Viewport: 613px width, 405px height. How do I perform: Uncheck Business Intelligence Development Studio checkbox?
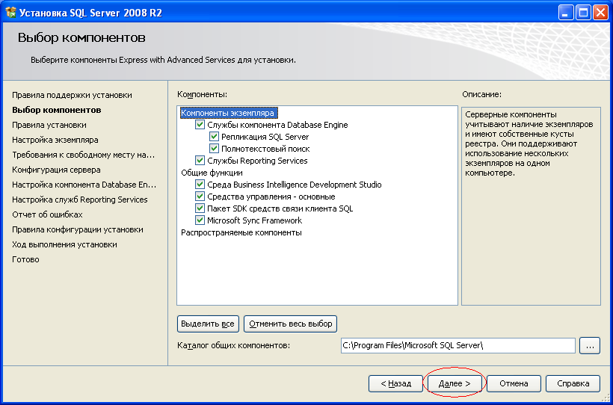(200, 185)
